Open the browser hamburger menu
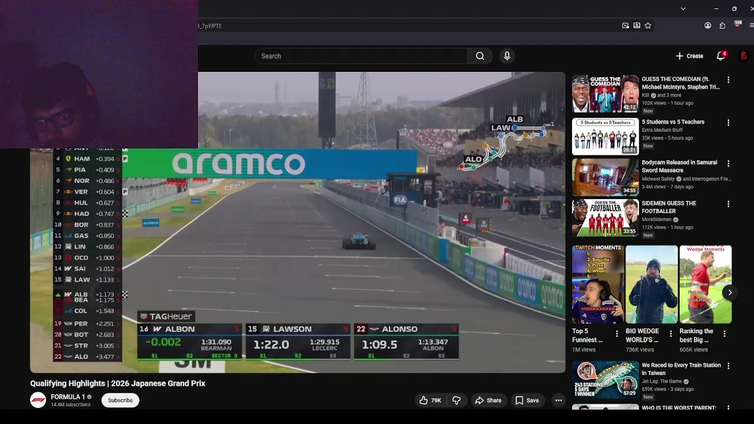Viewport: 754px width, 424px height. (x=752, y=25)
